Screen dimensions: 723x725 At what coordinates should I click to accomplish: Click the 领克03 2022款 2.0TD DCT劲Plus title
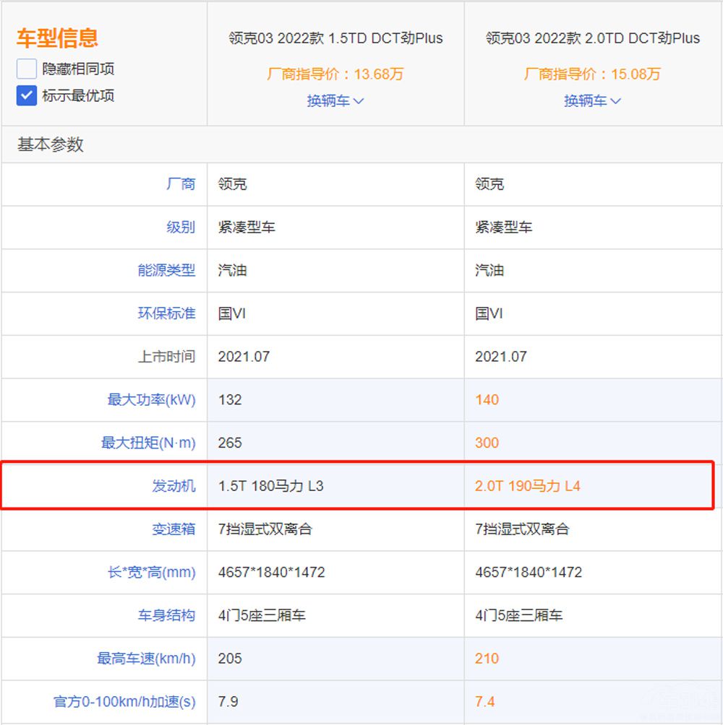(593, 38)
